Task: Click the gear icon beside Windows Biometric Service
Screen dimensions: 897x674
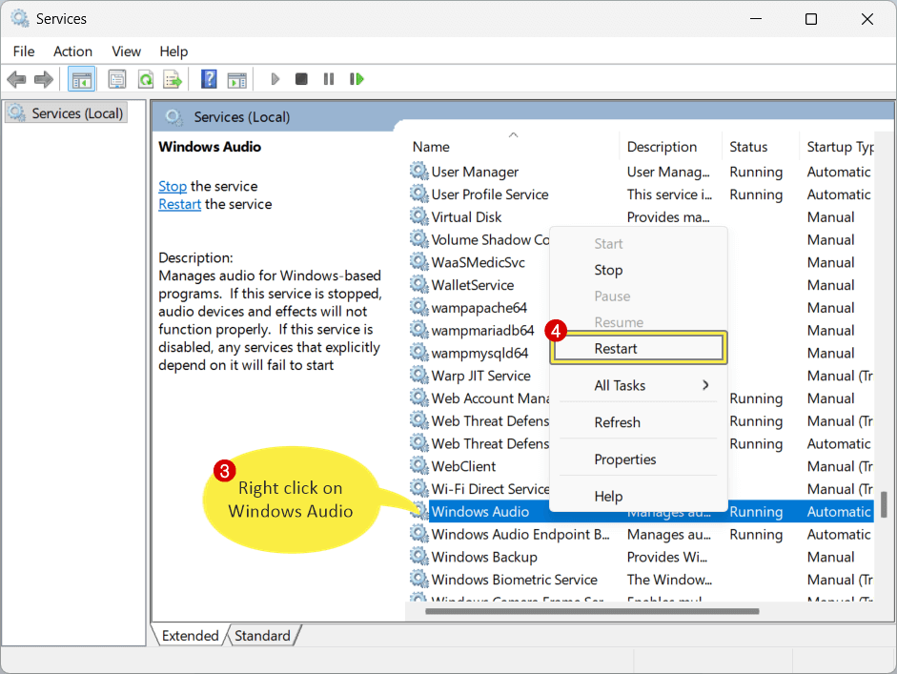Action: pyautogui.click(x=418, y=579)
